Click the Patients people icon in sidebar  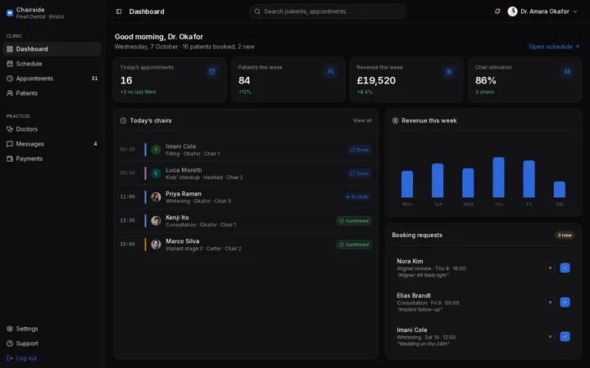[x=10, y=92]
